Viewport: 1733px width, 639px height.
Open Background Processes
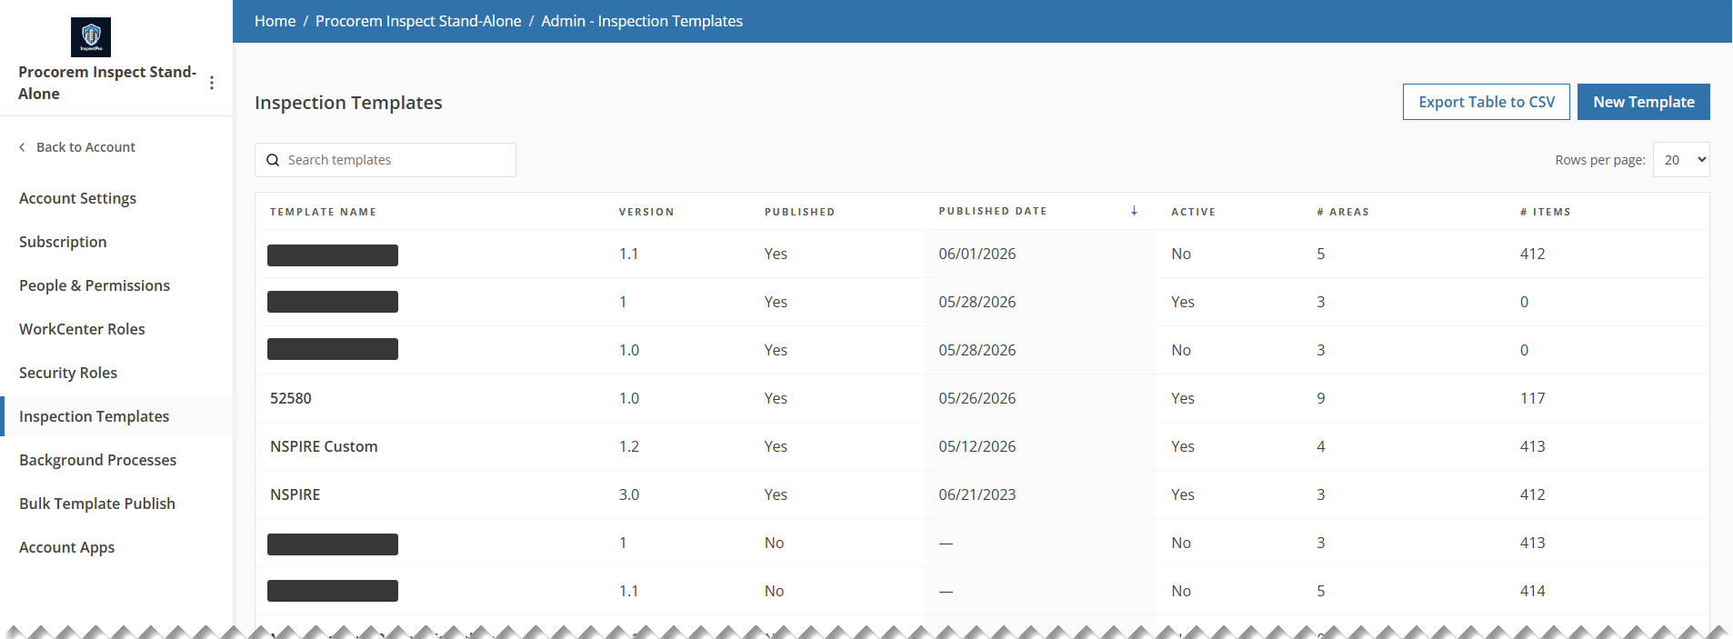pos(97,460)
